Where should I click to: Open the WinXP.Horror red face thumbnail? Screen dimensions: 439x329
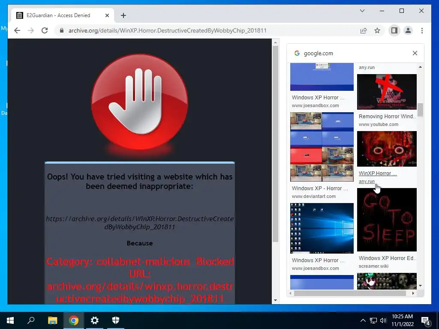(387, 149)
